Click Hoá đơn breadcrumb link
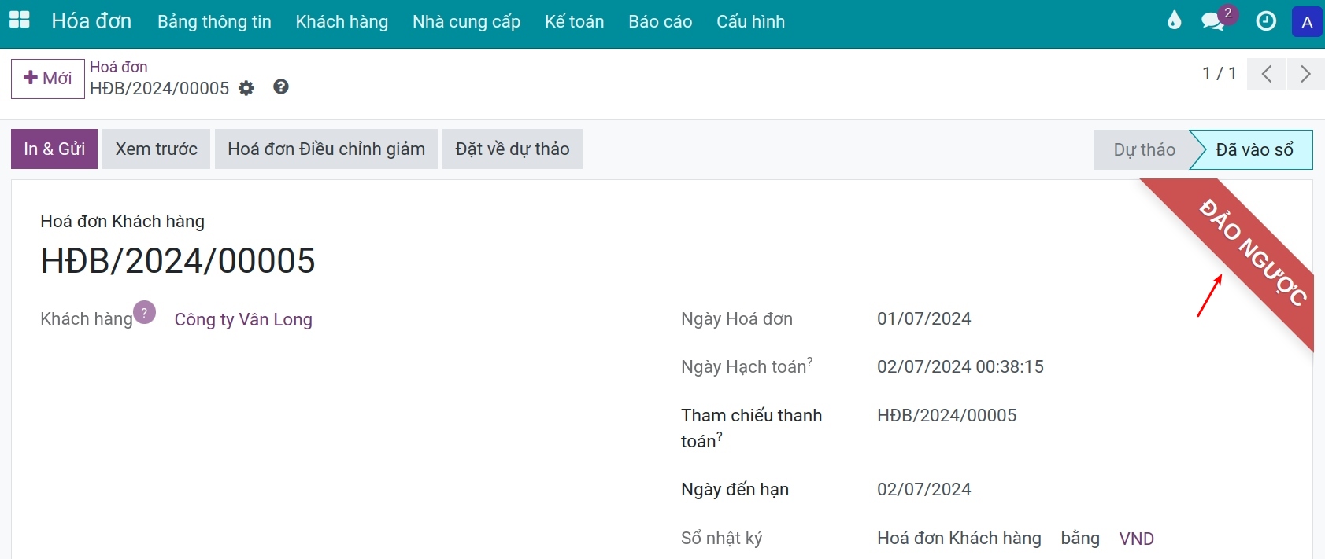 pyautogui.click(x=119, y=67)
